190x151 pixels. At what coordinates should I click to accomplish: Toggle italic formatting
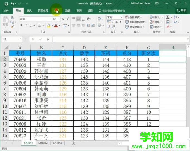pos(26,25)
